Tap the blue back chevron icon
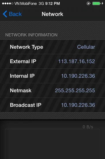This screenshot has width=105, height=159. pos(5,14)
